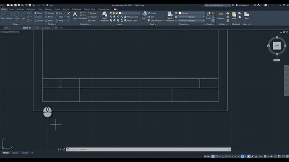
Task: Expand the Properties panel
Action: pos(184,24)
